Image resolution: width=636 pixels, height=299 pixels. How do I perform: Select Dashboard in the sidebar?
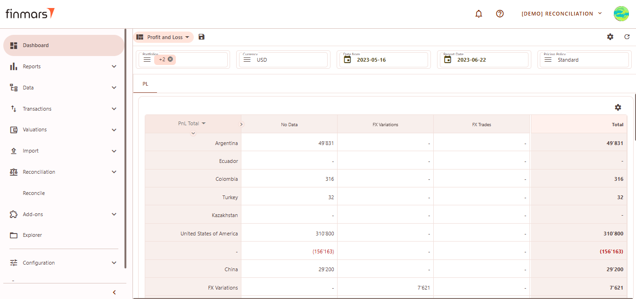pyautogui.click(x=63, y=45)
